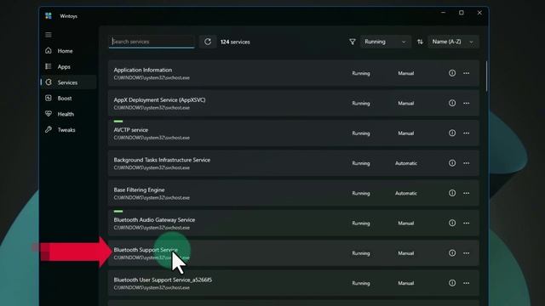Click the 124 services count label
The width and height of the screenshot is (545, 306).
(235, 42)
